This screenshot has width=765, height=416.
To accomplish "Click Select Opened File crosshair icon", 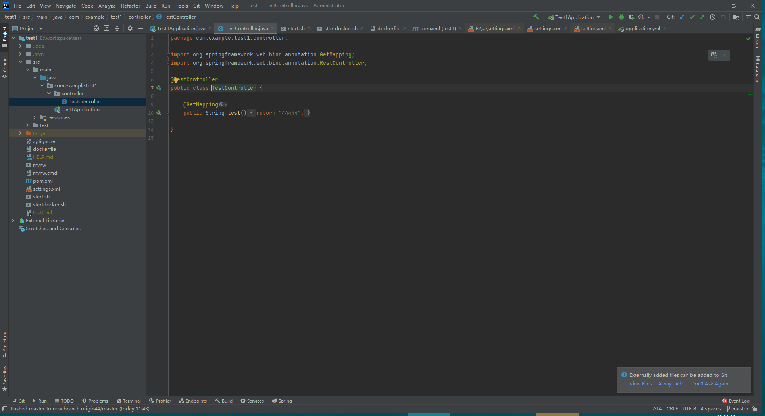I will click(x=96, y=28).
